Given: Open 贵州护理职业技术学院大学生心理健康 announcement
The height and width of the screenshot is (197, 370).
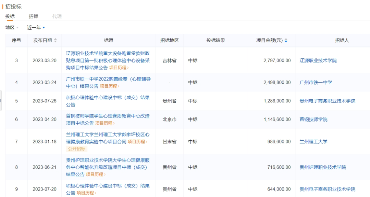Looking at the screenshot, I should [108, 167].
